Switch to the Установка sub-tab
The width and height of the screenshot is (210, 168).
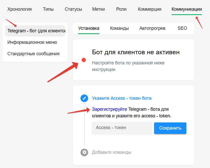tap(89, 28)
